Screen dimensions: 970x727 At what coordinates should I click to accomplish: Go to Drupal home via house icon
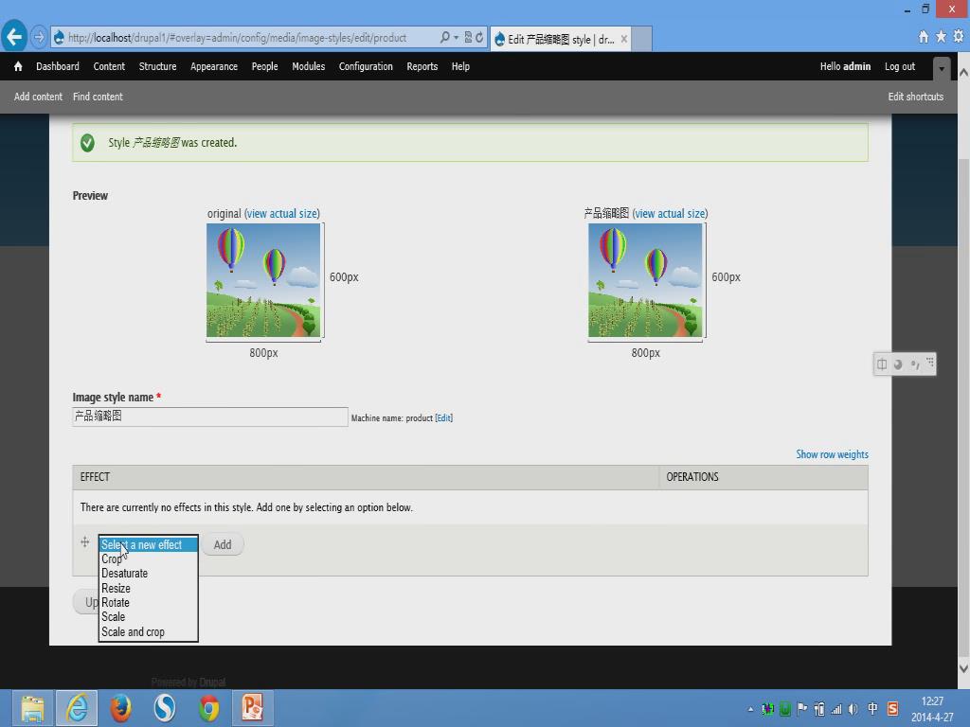(18, 66)
